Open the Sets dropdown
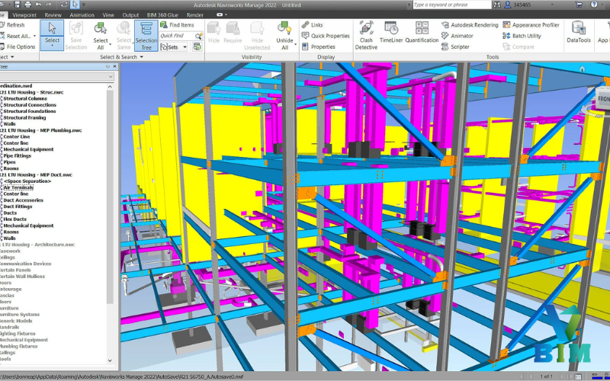 coord(174,47)
